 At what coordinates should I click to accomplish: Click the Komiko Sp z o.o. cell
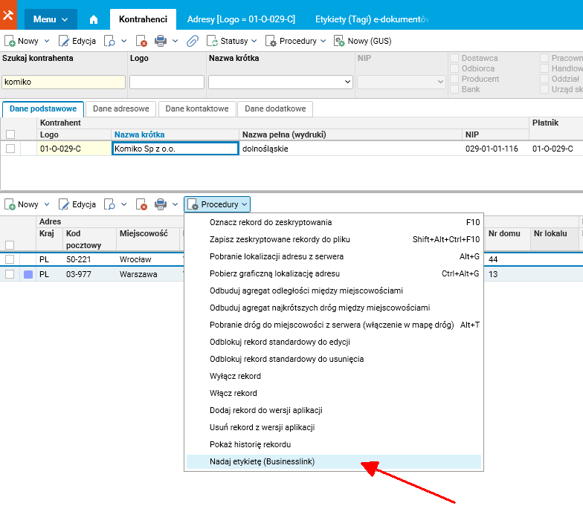[x=175, y=149]
